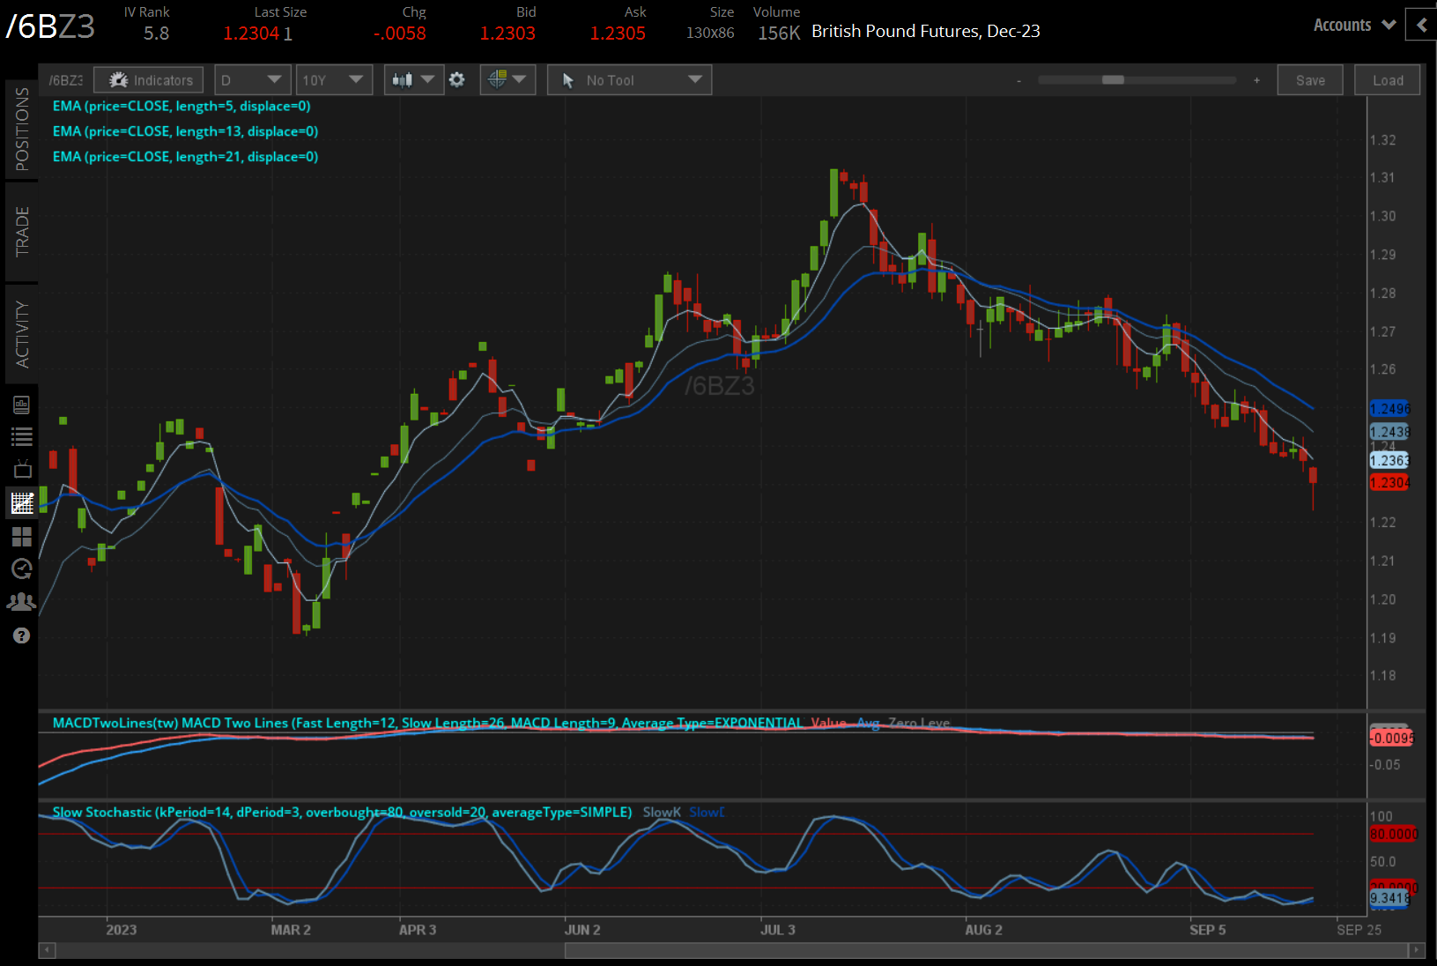Toggle the grid widgets icon in sidebar
This screenshot has height=966, width=1437.
(22, 537)
